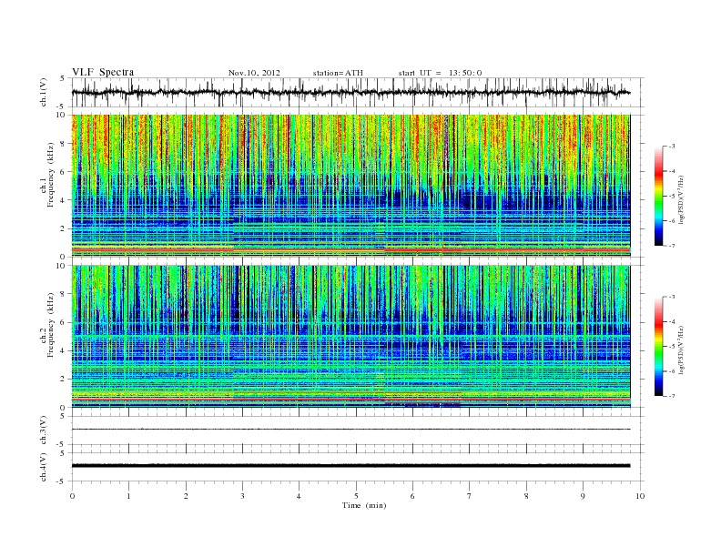Click the ch.1(V) axis label
Image resolution: width=721 pixels, height=557 pixels.
(44, 92)
